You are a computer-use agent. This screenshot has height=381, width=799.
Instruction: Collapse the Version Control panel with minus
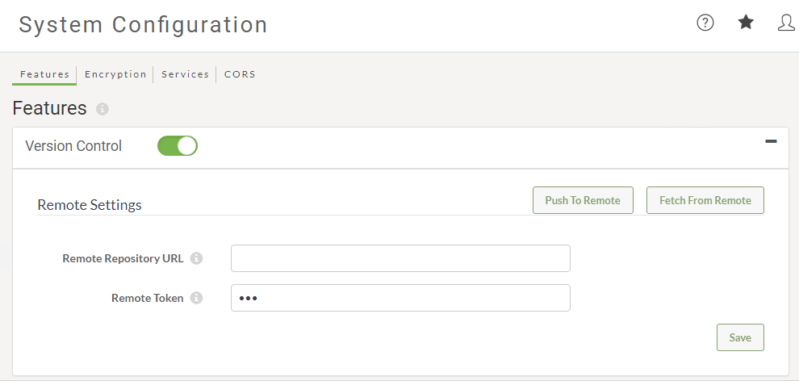click(771, 141)
